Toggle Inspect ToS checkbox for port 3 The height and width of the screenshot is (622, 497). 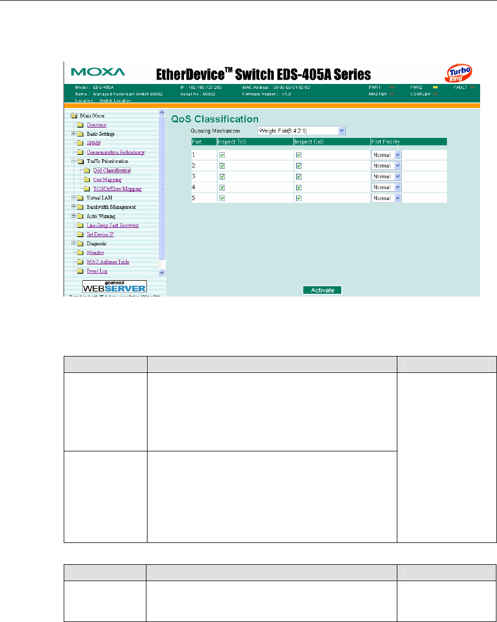(x=222, y=177)
